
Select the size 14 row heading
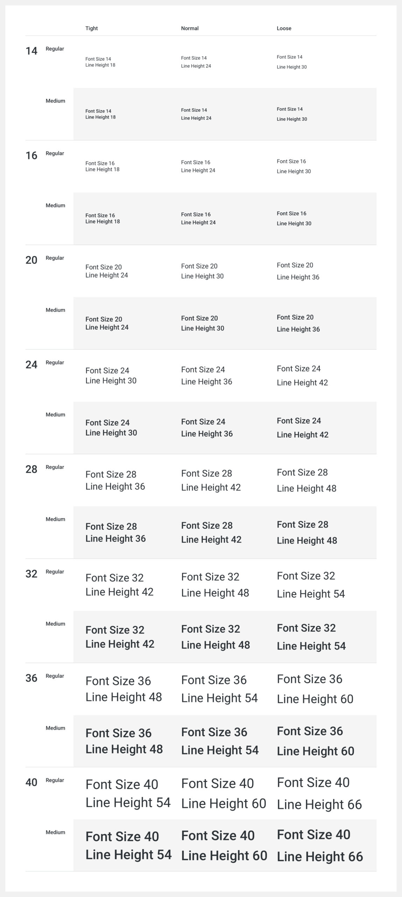point(31,51)
